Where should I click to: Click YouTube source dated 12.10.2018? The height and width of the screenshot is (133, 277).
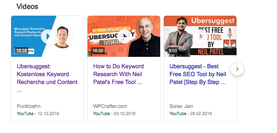coord(25,114)
